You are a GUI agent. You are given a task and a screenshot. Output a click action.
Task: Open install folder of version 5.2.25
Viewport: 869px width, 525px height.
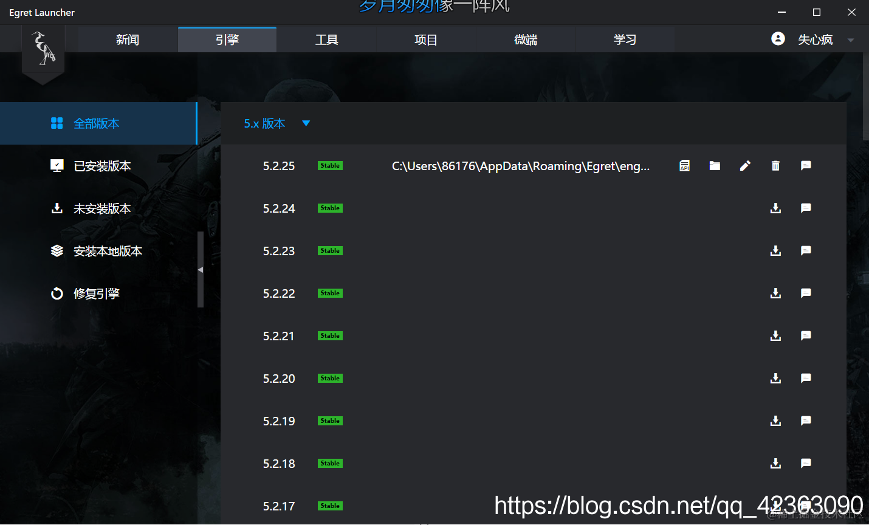pyautogui.click(x=715, y=165)
